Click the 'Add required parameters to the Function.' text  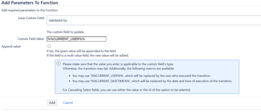click(x=30, y=10)
